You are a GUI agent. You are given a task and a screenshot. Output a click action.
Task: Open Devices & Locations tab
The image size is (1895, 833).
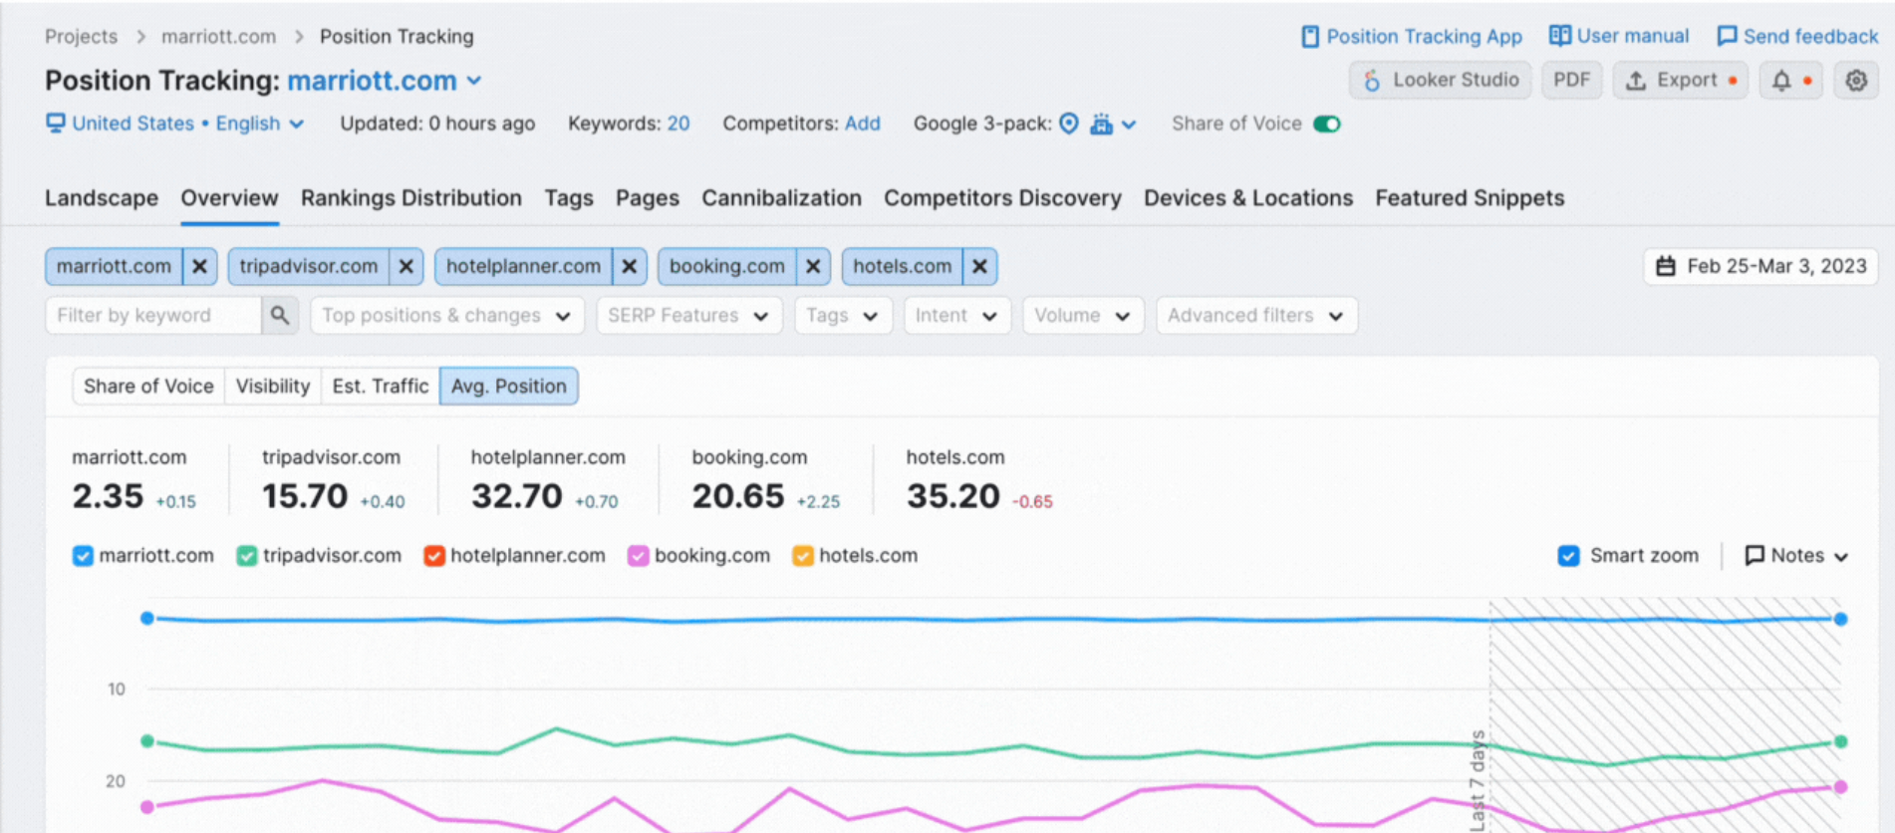coord(1248,198)
